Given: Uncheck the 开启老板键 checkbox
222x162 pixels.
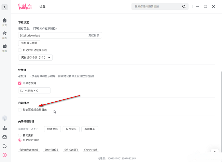Looking at the screenshot, I should point(20,83).
